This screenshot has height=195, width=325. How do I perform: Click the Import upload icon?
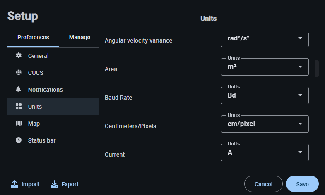pyautogui.click(x=15, y=184)
